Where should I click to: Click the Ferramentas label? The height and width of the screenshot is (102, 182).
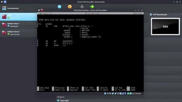point(13,8)
